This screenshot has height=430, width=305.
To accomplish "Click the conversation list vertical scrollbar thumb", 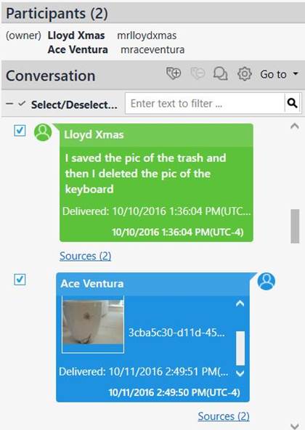I will pos(295,226).
